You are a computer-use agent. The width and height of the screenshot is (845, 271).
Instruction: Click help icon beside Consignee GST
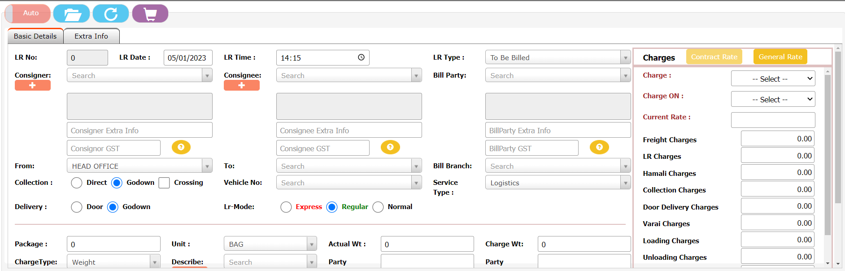[390, 147]
